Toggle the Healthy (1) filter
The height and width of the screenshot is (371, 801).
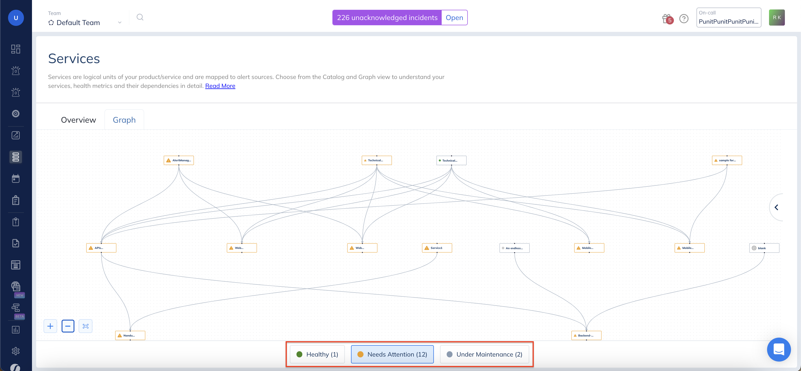[x=317, y=354]
